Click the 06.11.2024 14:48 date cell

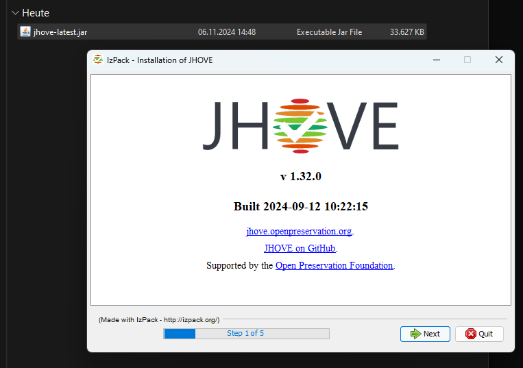[226, 32]
